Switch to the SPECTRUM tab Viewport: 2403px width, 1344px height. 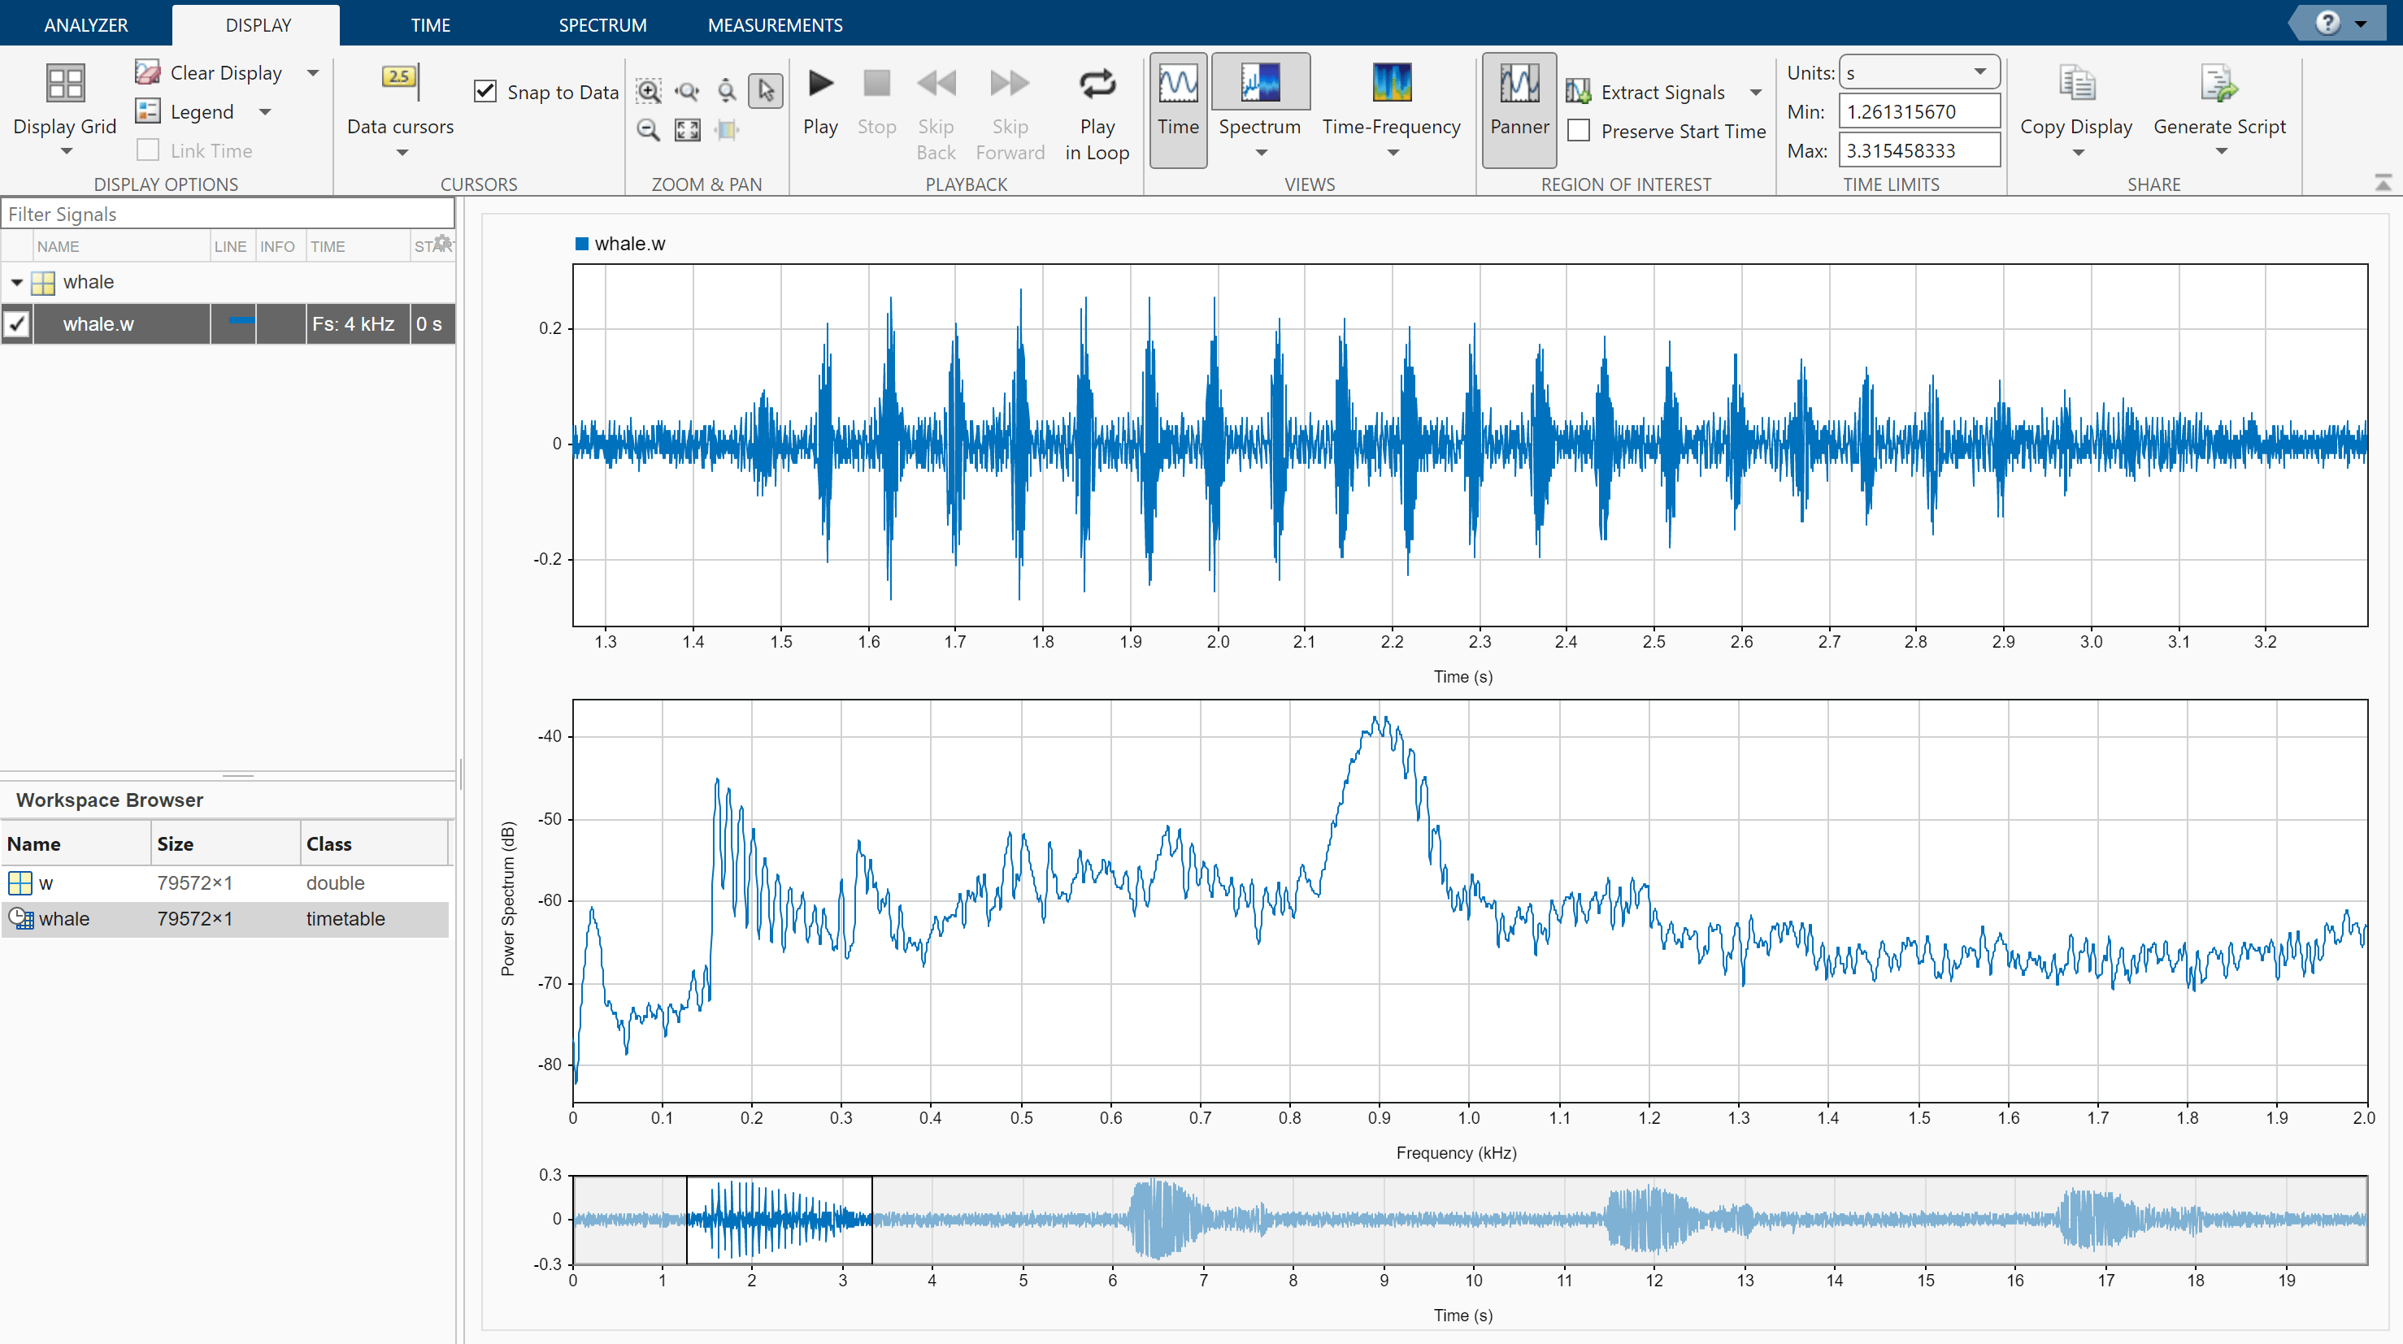click(x=602, y=25)
